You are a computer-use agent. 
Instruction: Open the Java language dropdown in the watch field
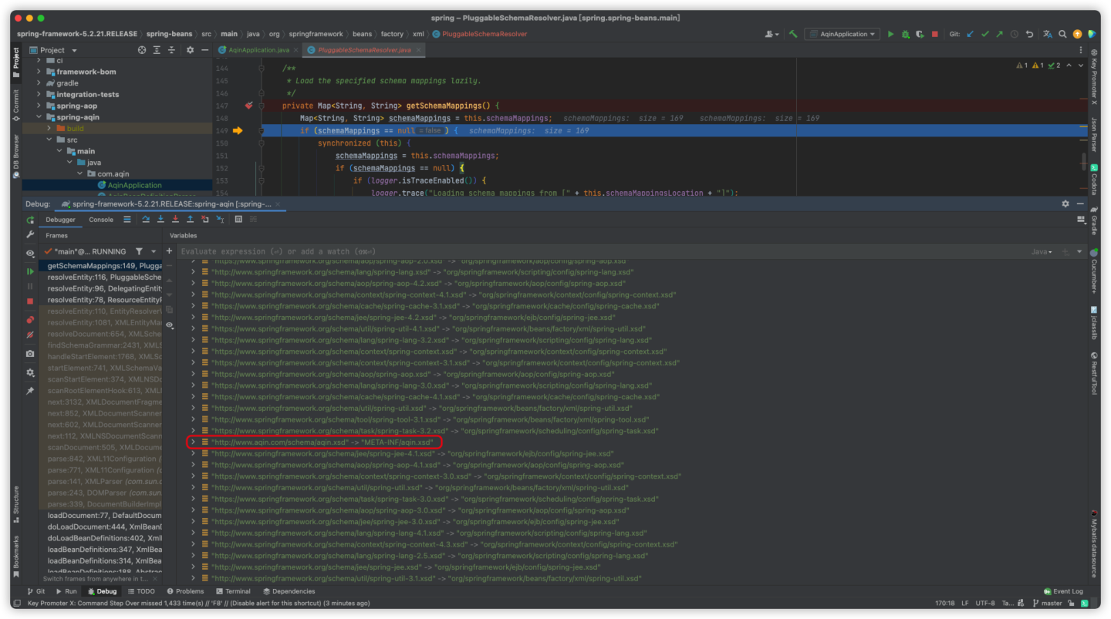(x=1042, y=252)
